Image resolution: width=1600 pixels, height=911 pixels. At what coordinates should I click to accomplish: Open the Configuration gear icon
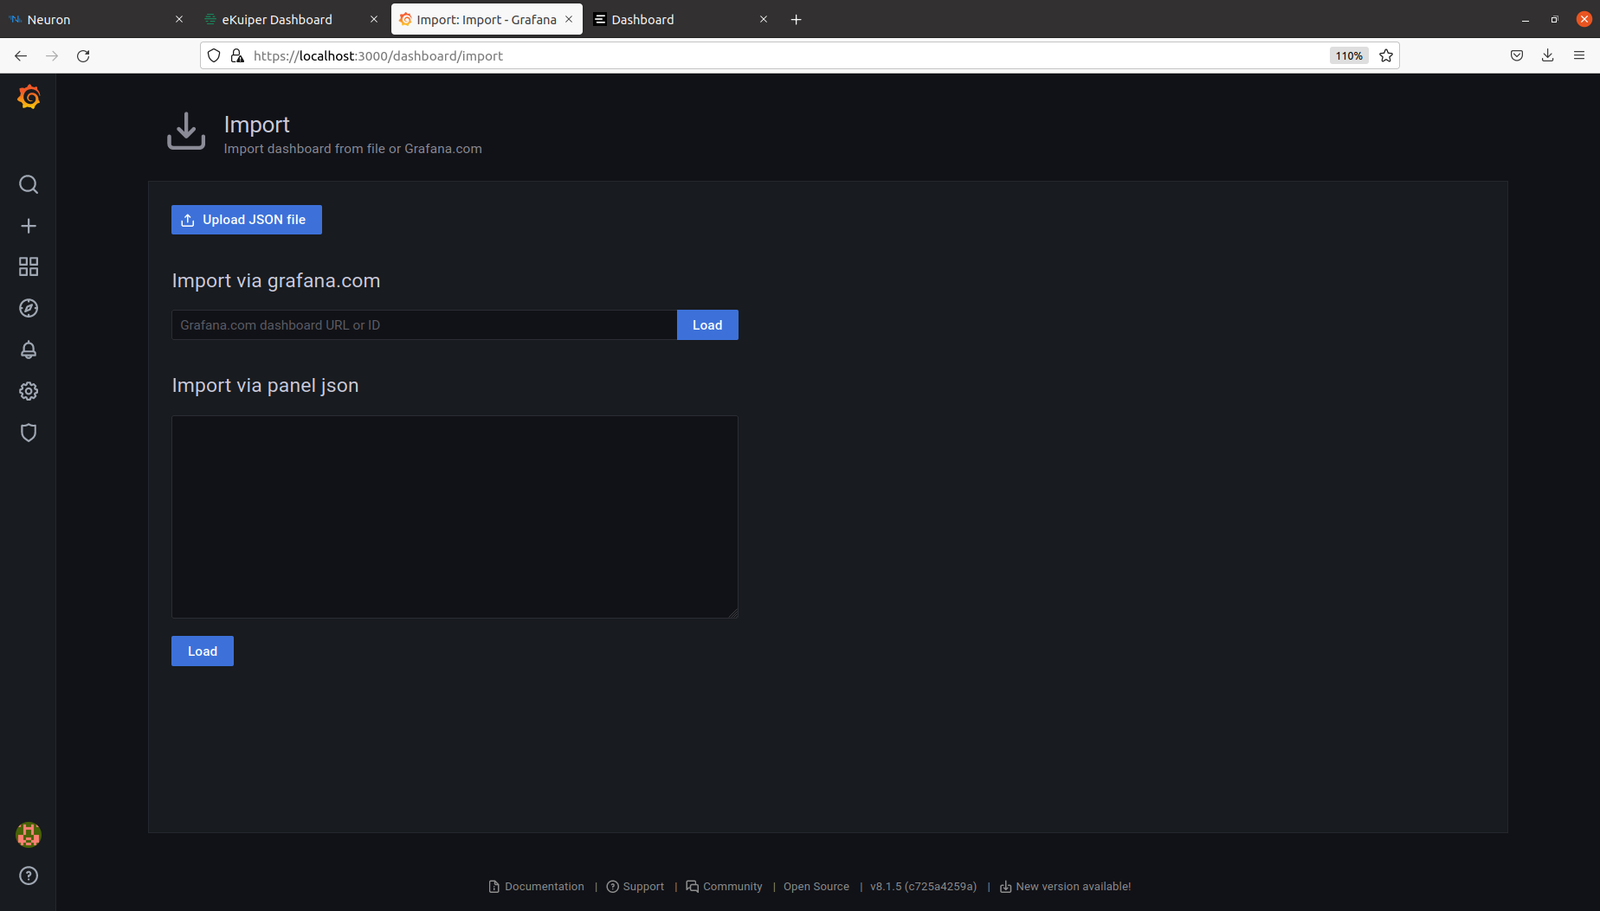[x=29, y=391]
